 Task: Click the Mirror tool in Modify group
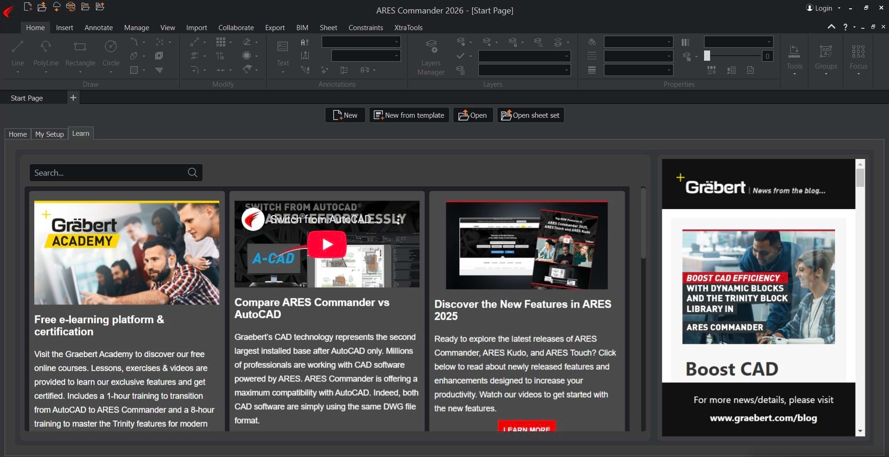point(220,56)
